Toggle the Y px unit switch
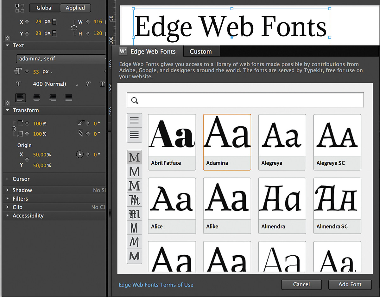The image size is (380, 297). pyautogui.click(x=54, y=33)
